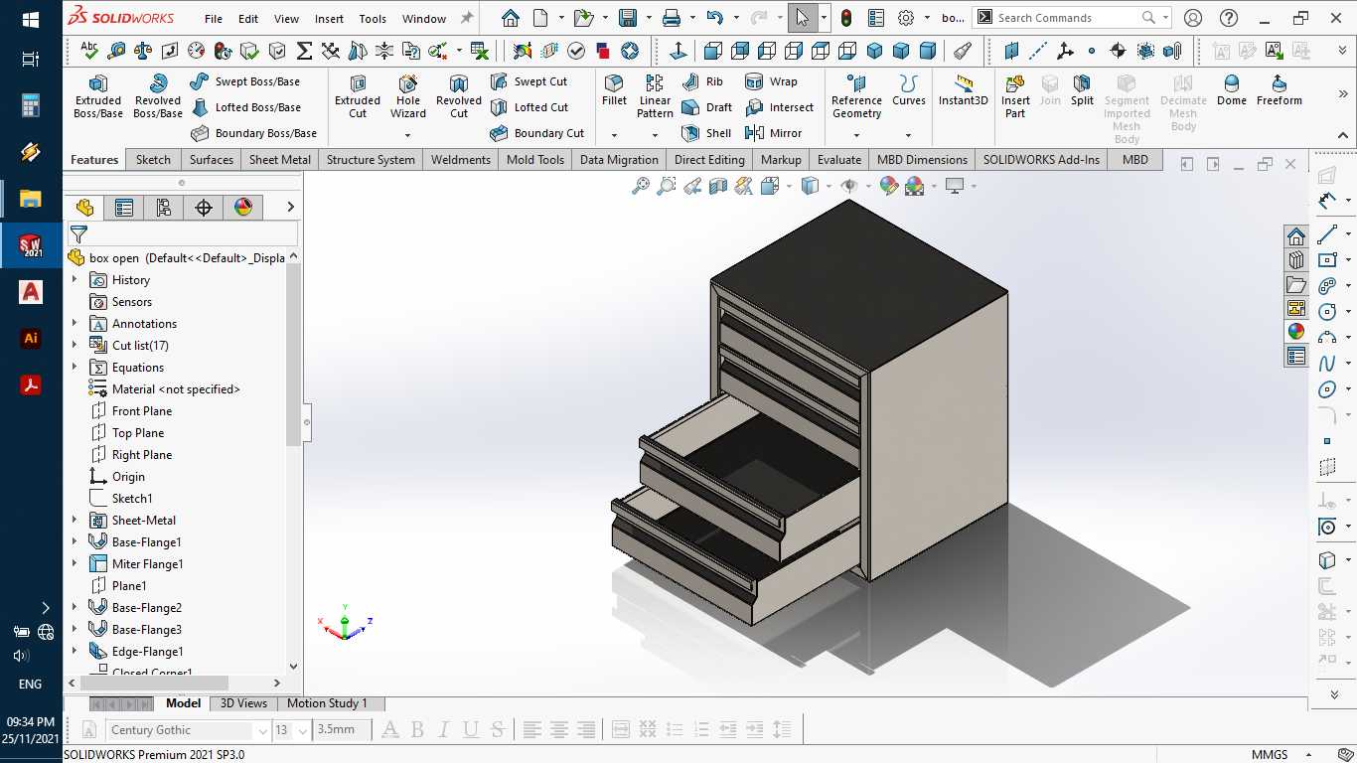Pin the menu bar with pushpin
Viewport: 1357px width, 763px height.
click(x=467, y=18)
